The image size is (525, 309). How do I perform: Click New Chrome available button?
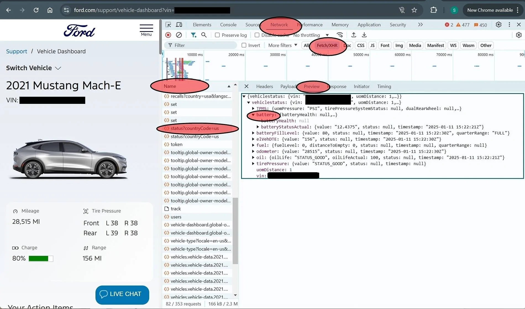[492, 10]
